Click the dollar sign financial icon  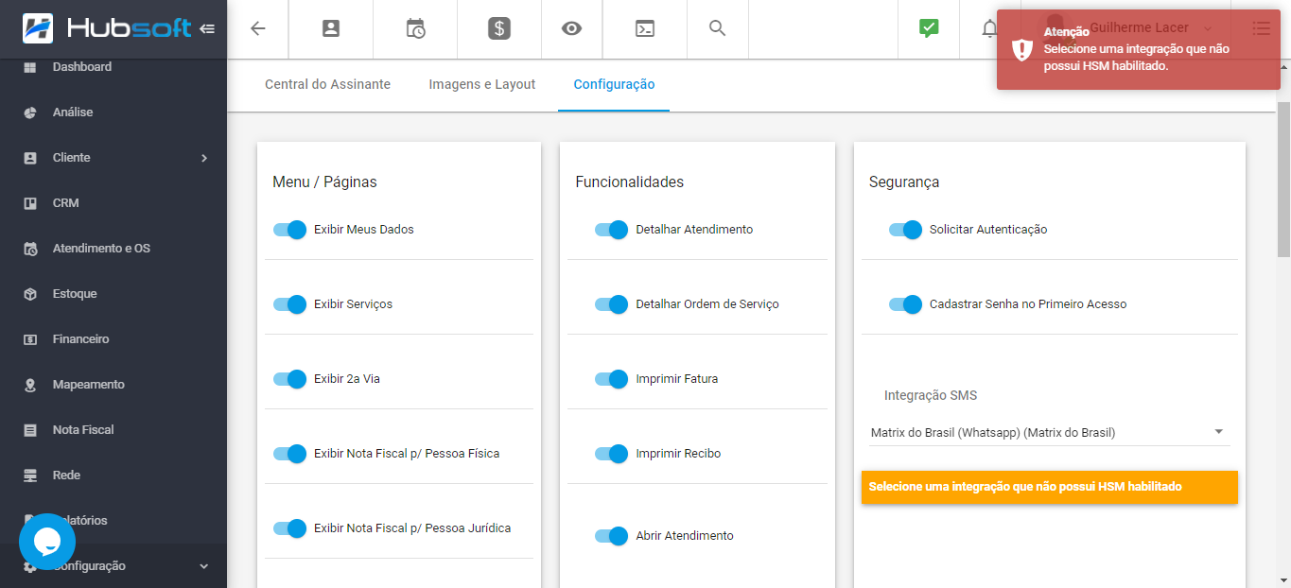point(499,28)
